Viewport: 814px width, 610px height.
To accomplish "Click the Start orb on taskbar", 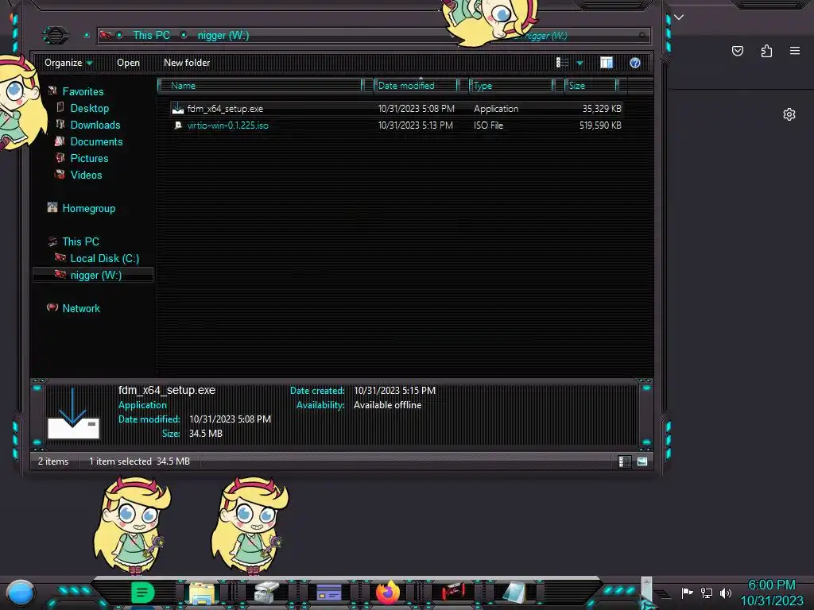I will pyautogui.click(x=21, y=593).
